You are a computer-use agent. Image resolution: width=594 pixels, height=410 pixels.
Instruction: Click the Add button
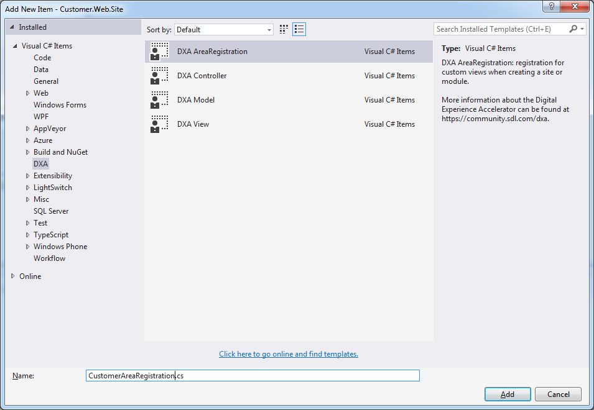tap(507, 394)
